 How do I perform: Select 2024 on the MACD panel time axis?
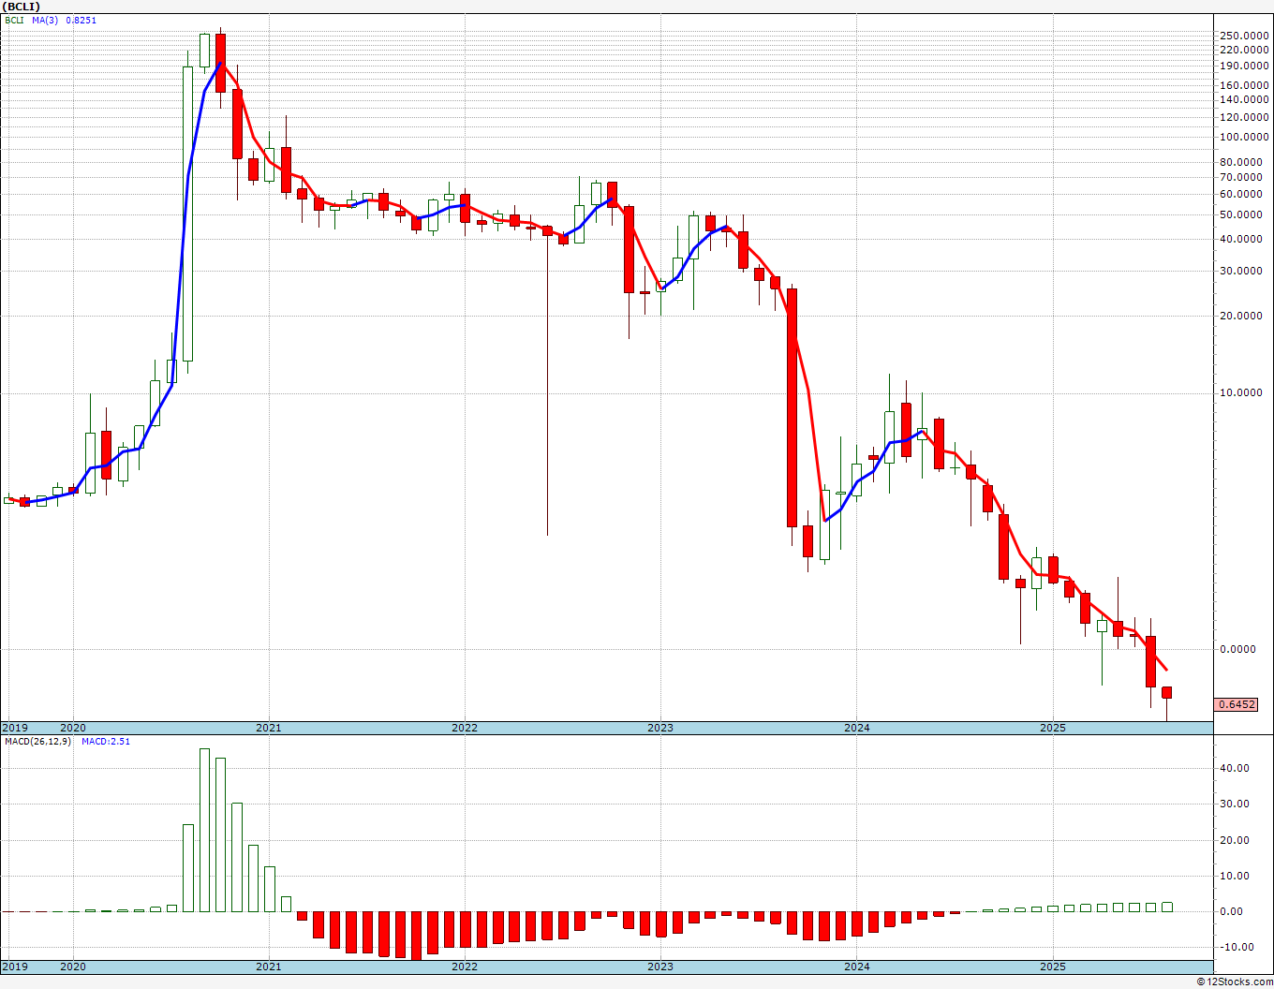pos(856,967)
